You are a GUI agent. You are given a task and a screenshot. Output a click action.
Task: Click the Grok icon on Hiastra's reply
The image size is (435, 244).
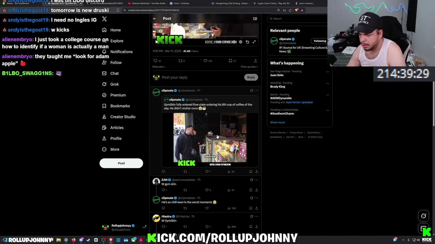point(251,216)
